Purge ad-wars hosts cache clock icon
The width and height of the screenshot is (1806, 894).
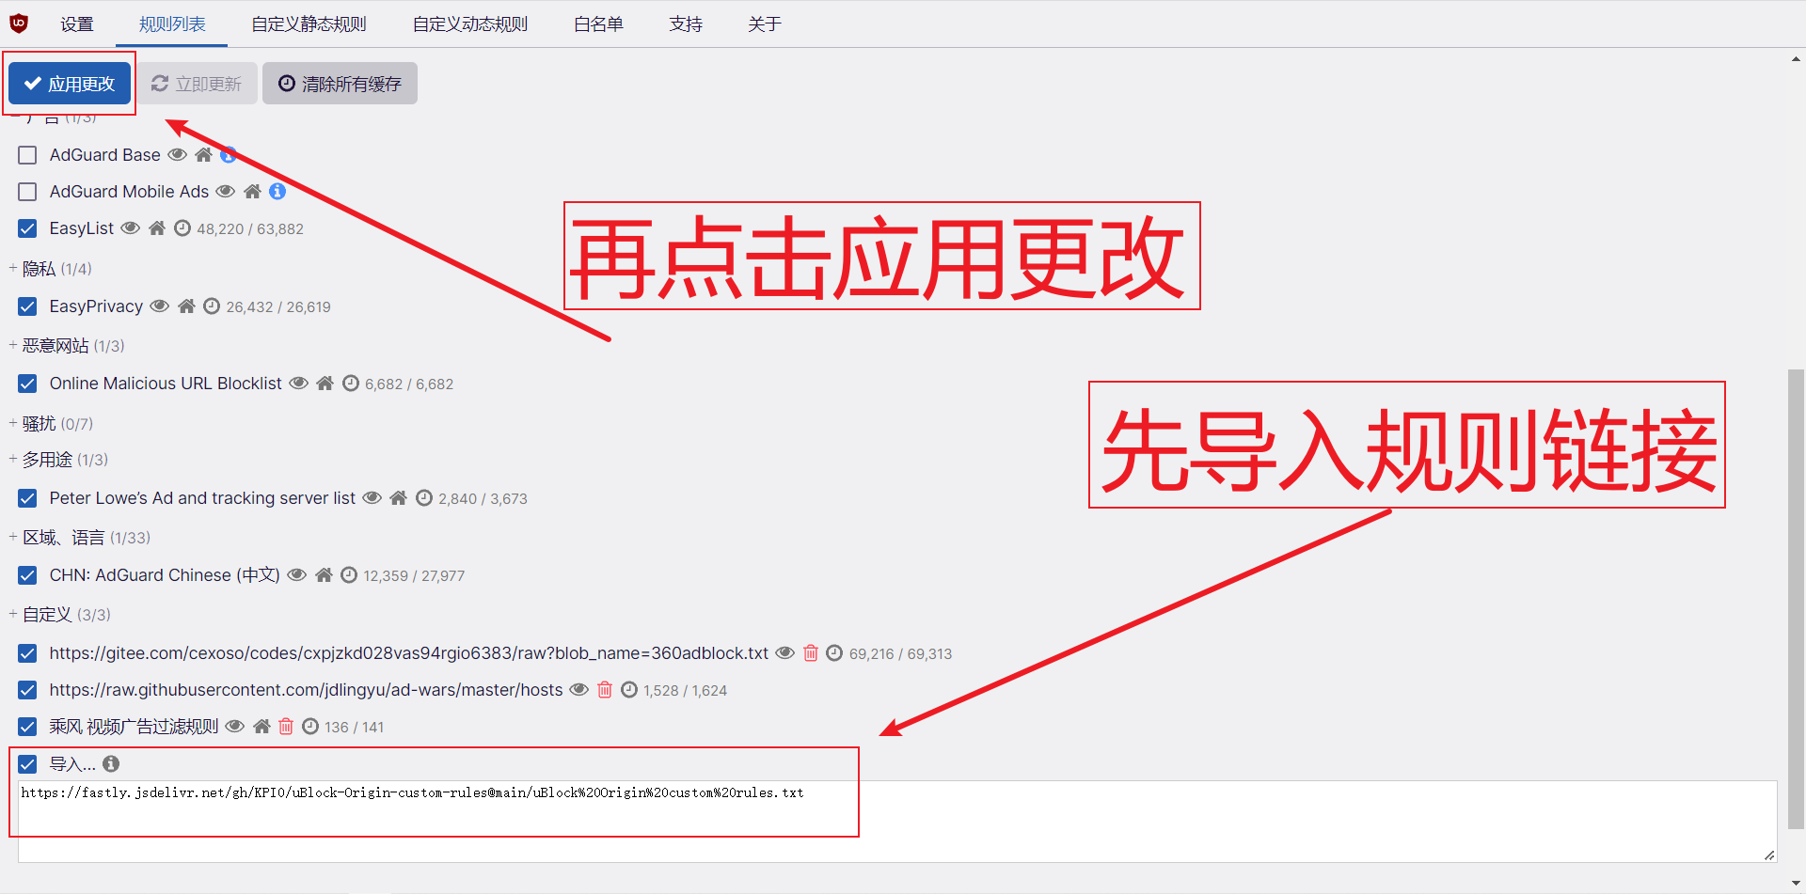coord(629,690)
